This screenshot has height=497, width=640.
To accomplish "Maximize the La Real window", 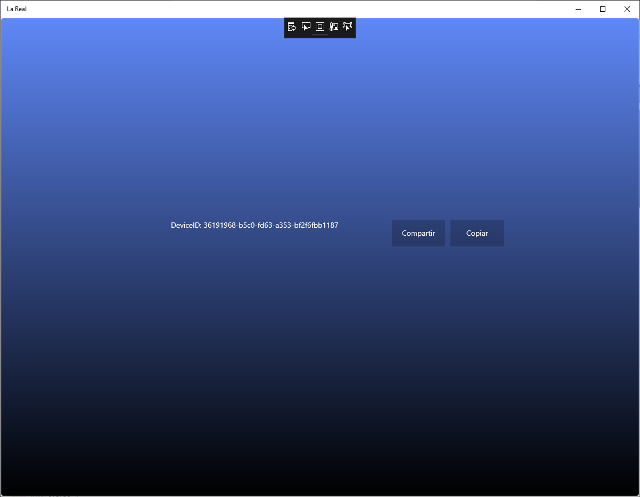I will point(603,9).
